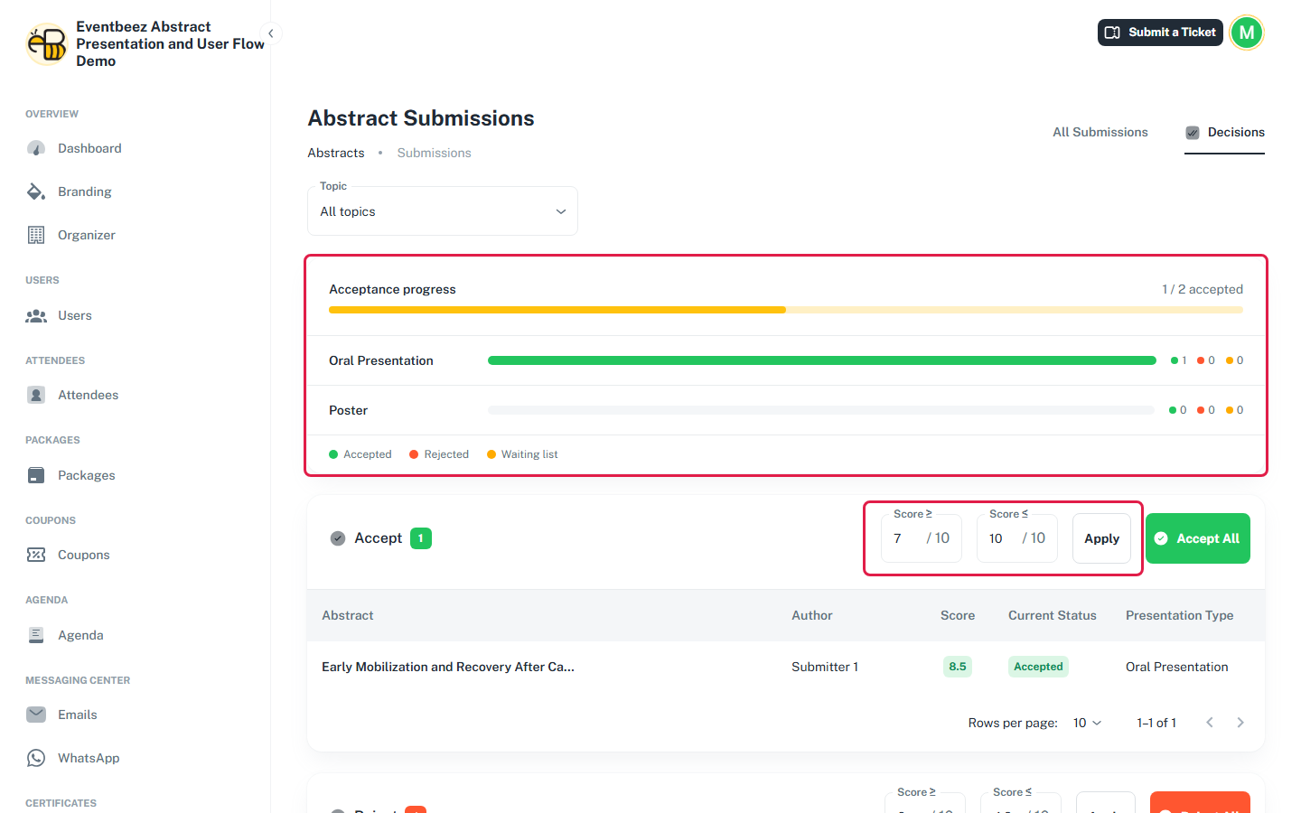Click the Score ≤ maximum input field
Viewport: 1301px width, 813px height.
click(1017, 538)
